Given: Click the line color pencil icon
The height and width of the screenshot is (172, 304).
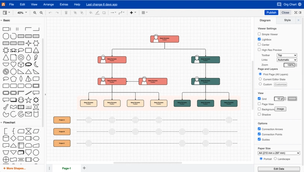Looking at the screenshot, I should coord(97,13).
